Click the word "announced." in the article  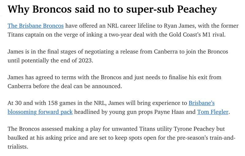click(x=107, y=86)
